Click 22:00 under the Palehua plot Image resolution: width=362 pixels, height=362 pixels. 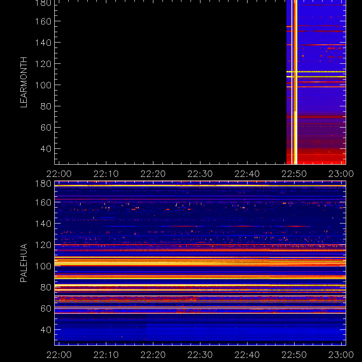point(59,355)
